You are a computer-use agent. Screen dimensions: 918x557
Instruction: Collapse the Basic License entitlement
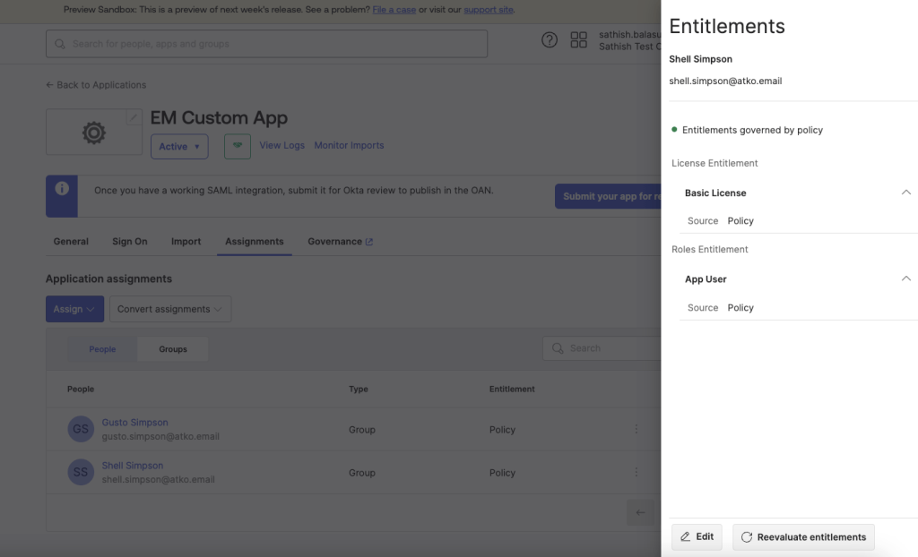(x=905, y=193)
